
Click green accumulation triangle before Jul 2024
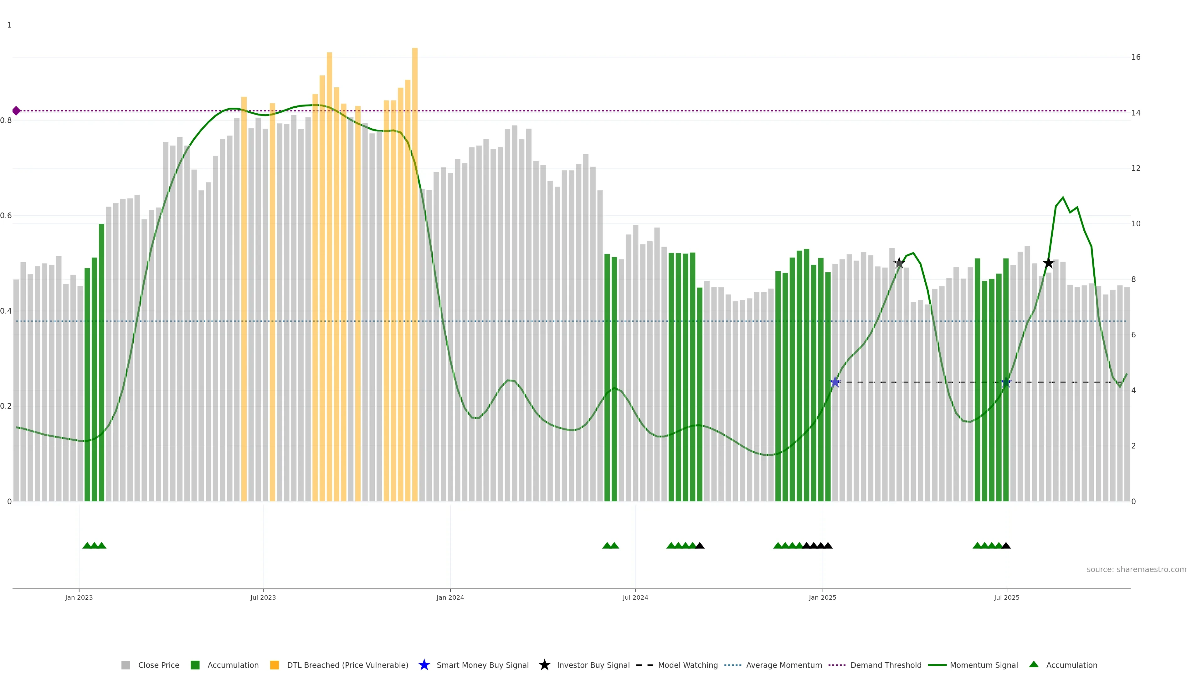tap(607, 545)
